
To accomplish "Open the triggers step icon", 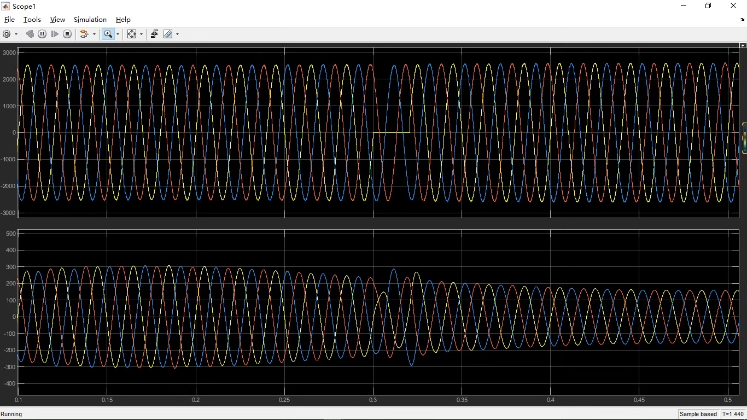I will pos(154,34).
